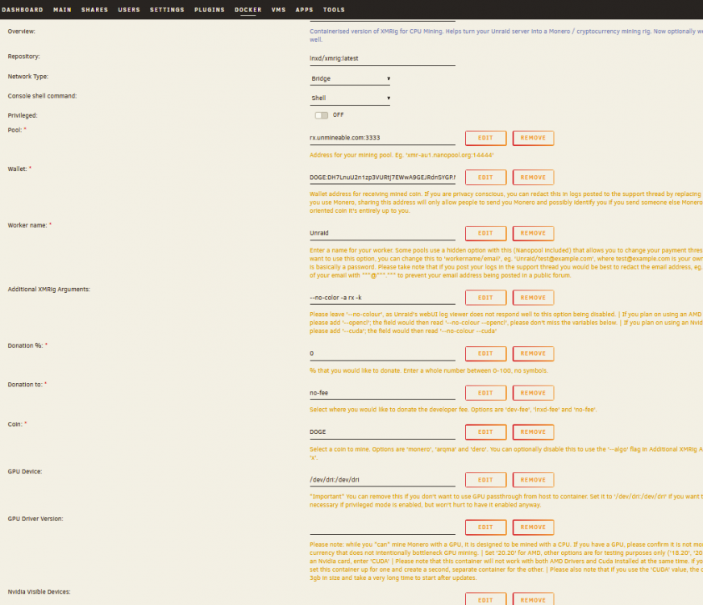Edit the Coin setting
703x605 pixels.
coord(485,432)
